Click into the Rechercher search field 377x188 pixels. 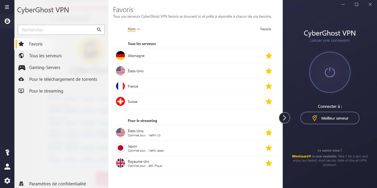61,30
